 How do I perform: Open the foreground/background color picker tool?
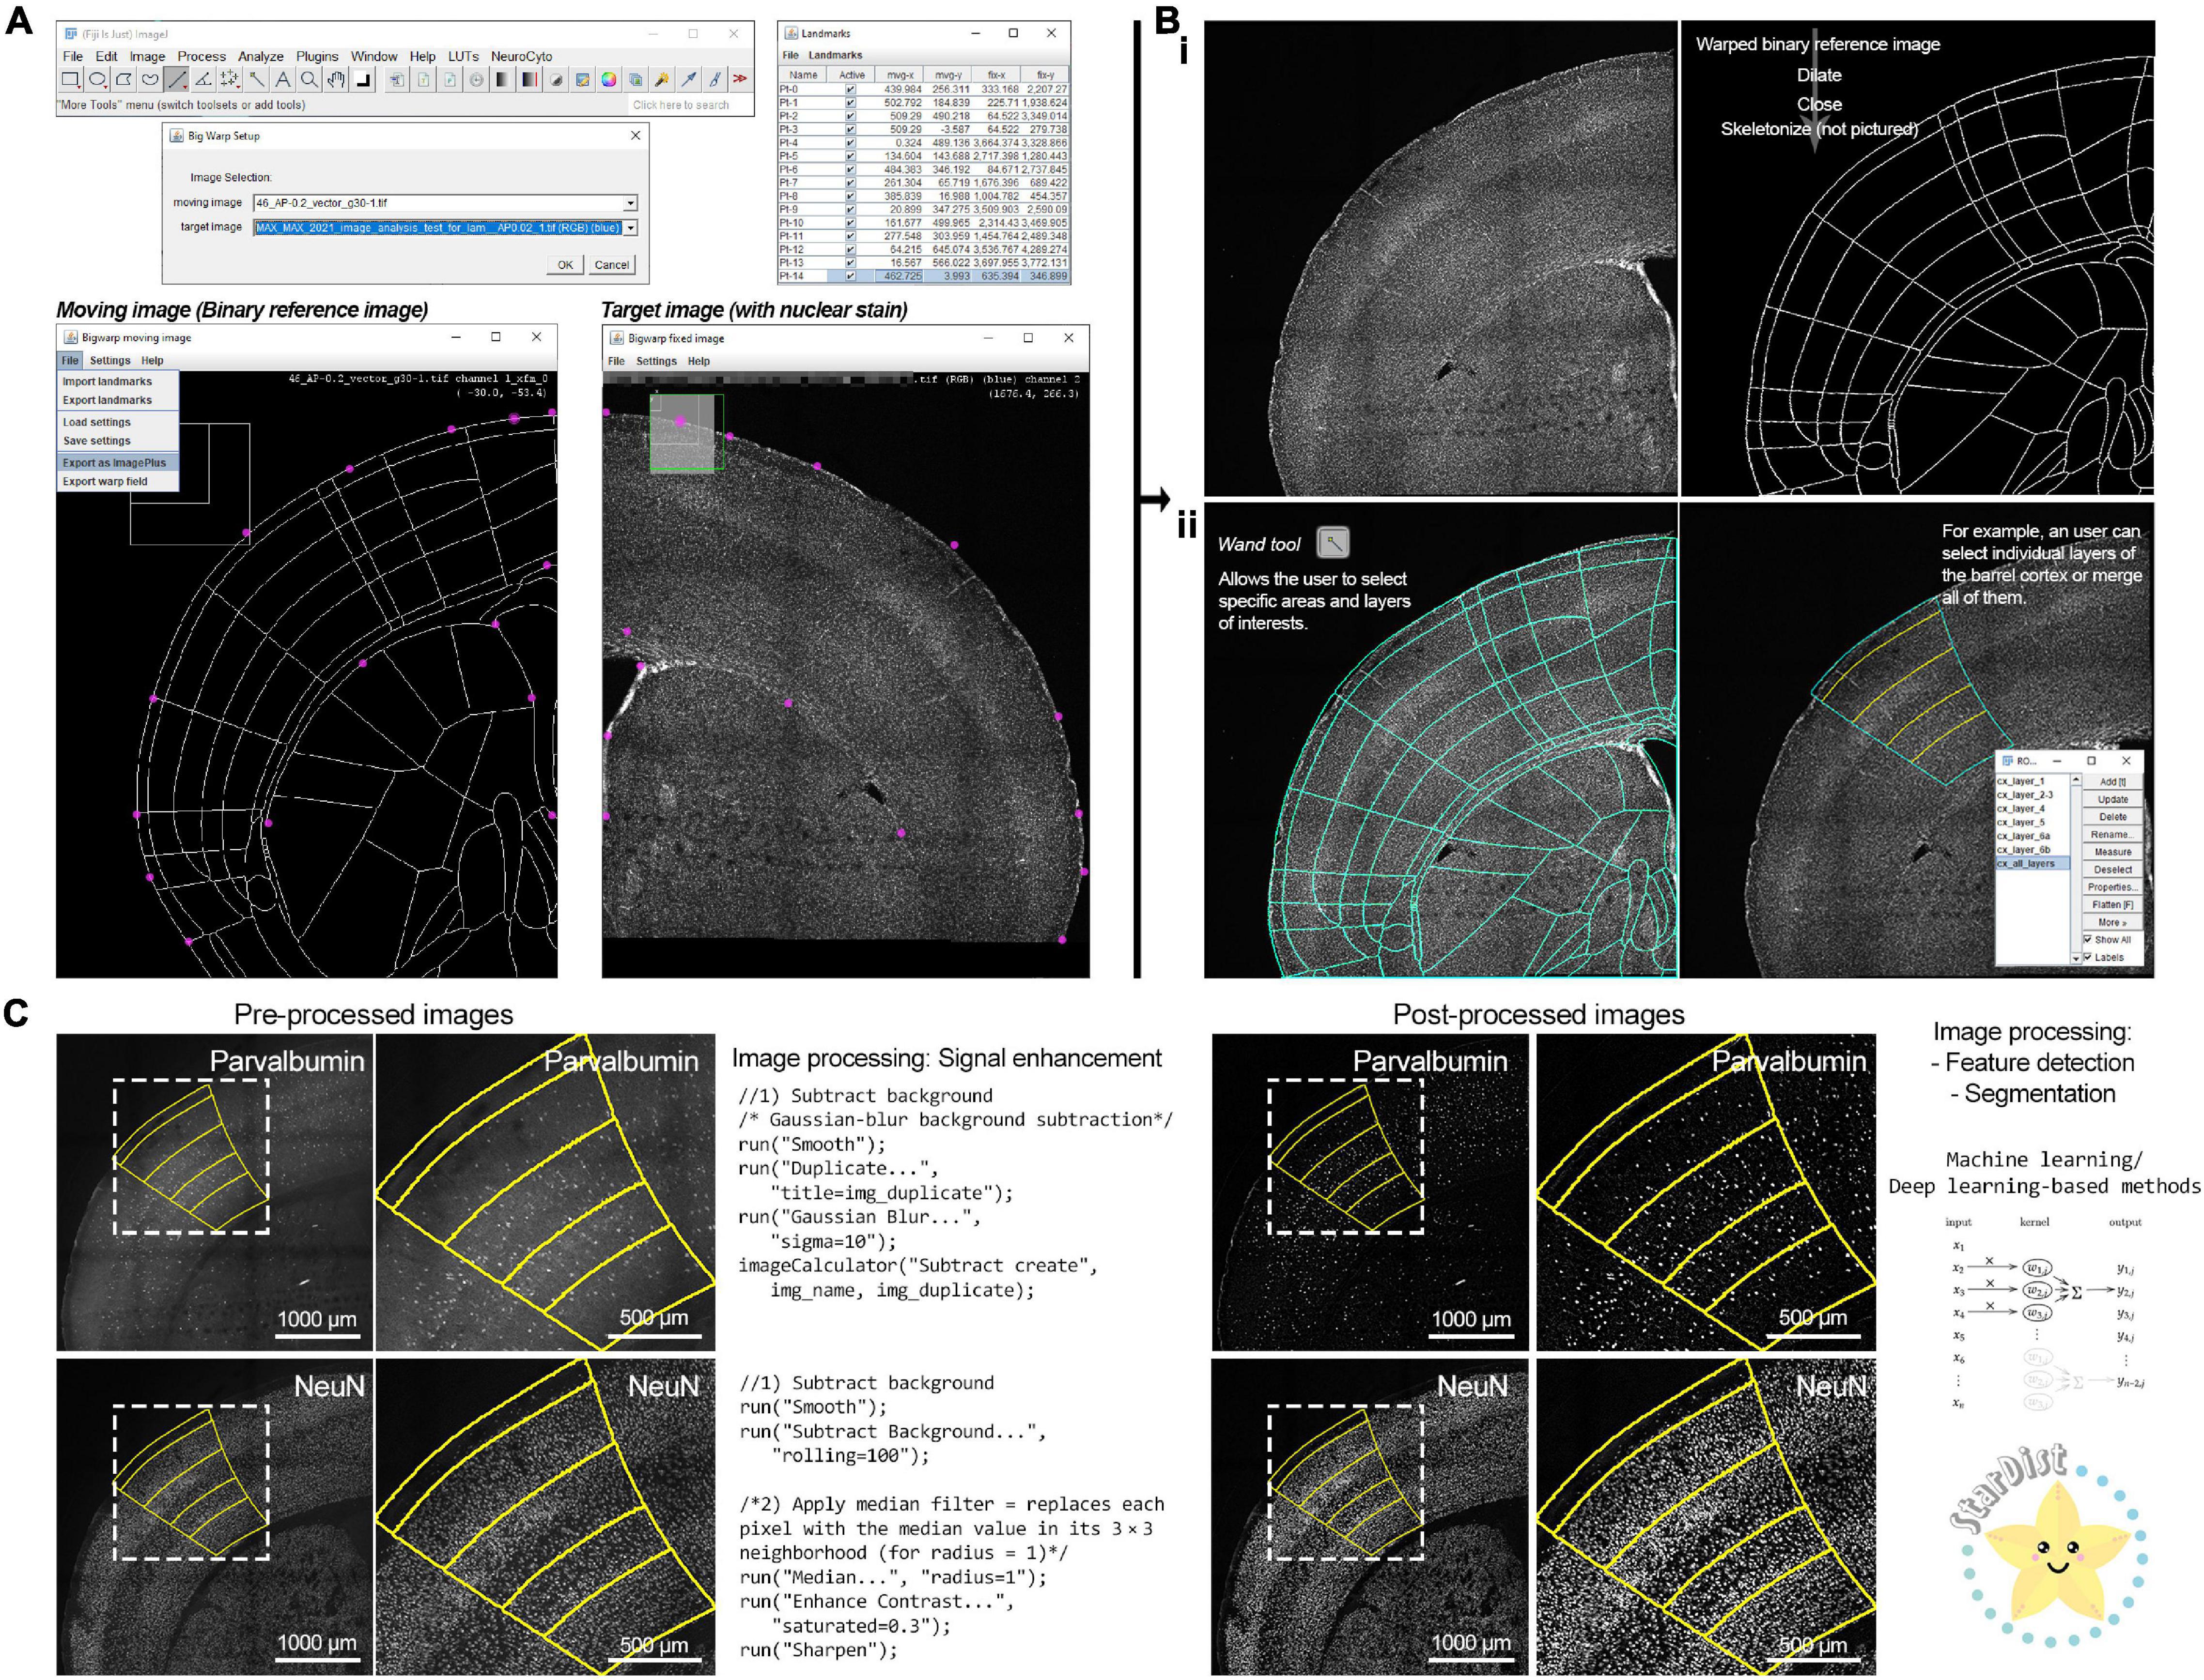363,79
